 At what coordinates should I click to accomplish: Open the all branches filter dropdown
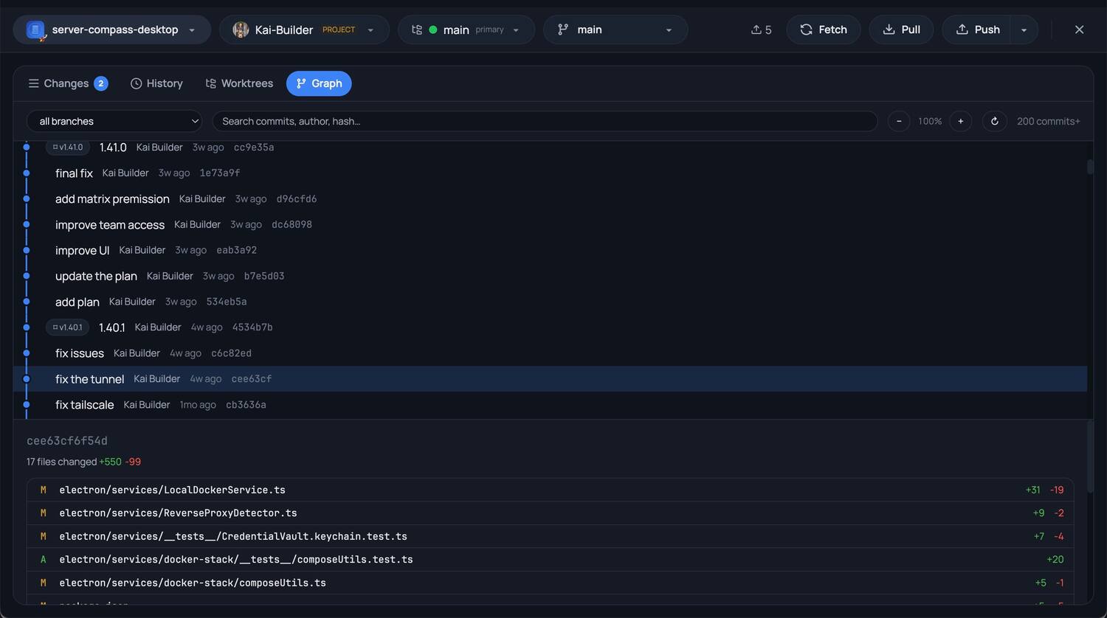pos(114,121)
